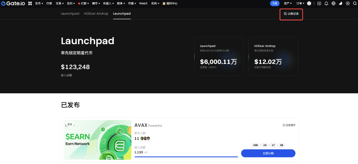This screenshot has height=164, width=358.
Task: Open the user avatar profile
Action: pyautogui.click(x=309, y=3)
